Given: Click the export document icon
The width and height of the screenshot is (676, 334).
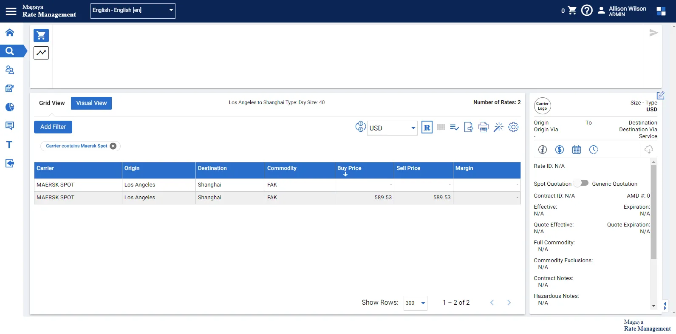Looking at the screenshot, I should [468, 127].
